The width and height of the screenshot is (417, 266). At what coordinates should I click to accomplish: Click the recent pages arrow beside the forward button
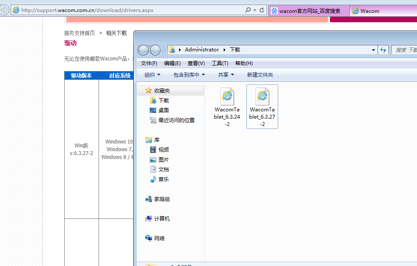164,50
